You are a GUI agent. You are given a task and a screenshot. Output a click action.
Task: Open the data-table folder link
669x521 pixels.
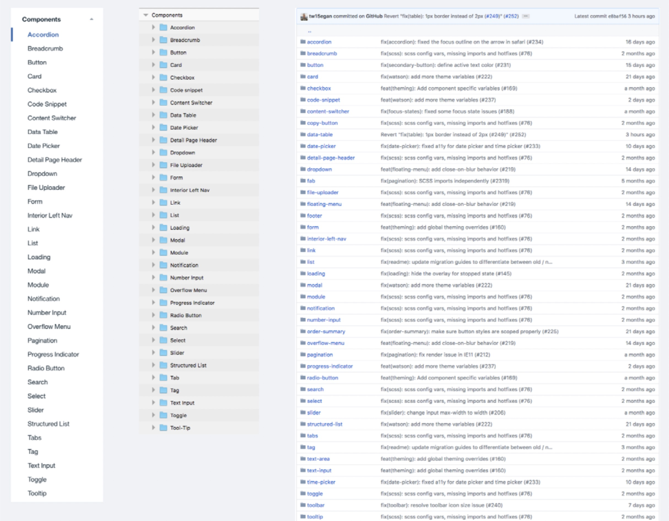click(320, 135)
